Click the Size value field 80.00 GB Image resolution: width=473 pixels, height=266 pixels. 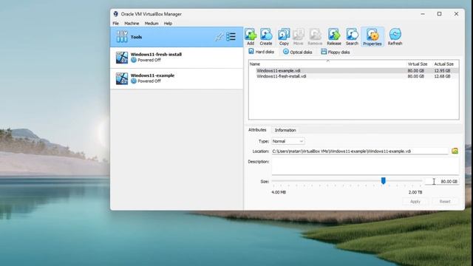[x=442, y=181]
